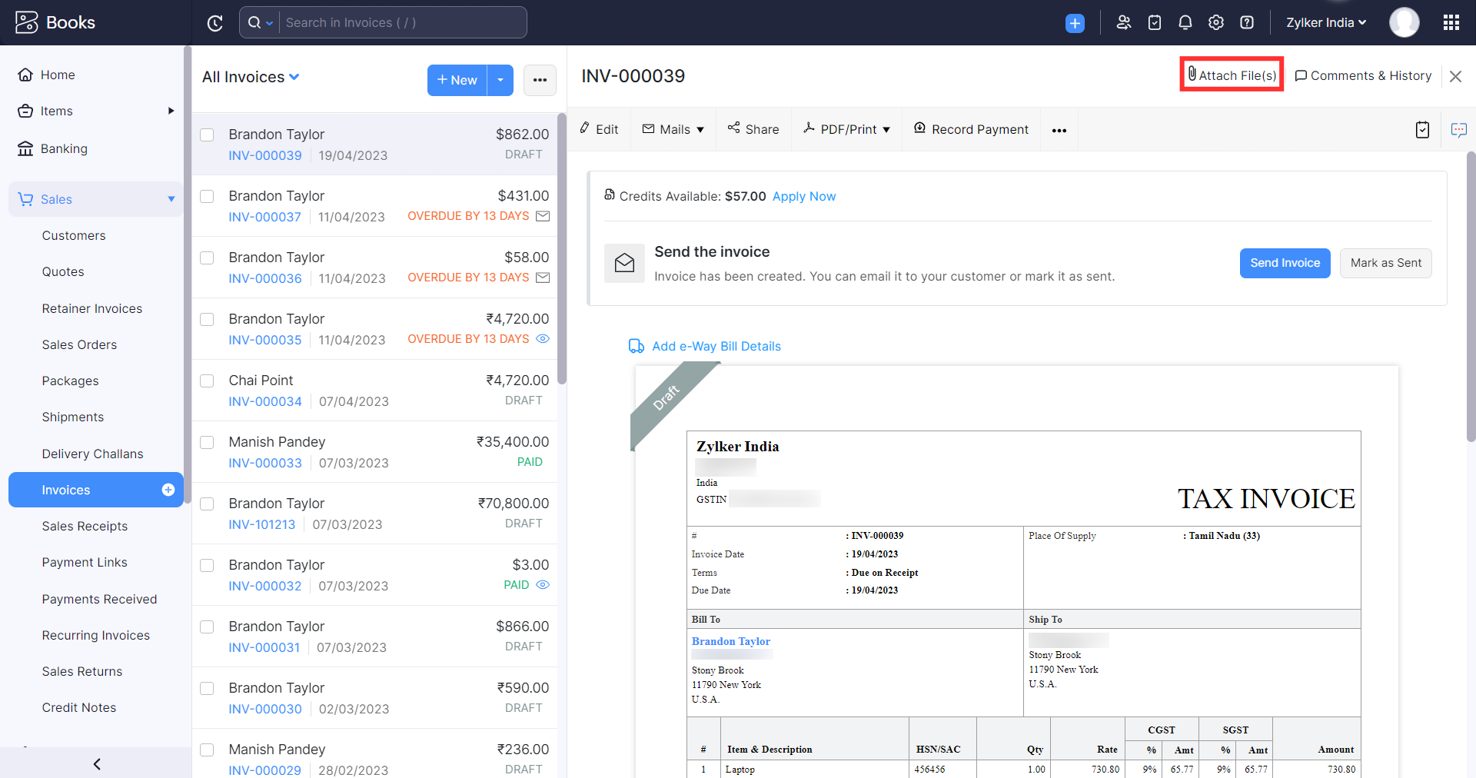Click the help question mark icon

coord(1247,22)
